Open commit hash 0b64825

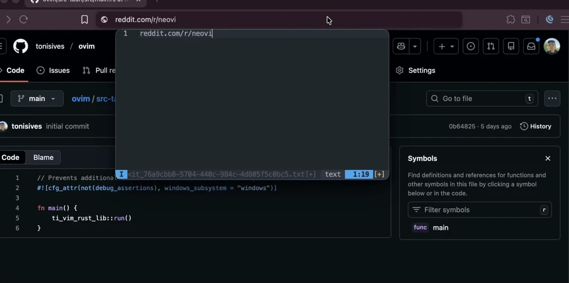[x=462, y=126]
